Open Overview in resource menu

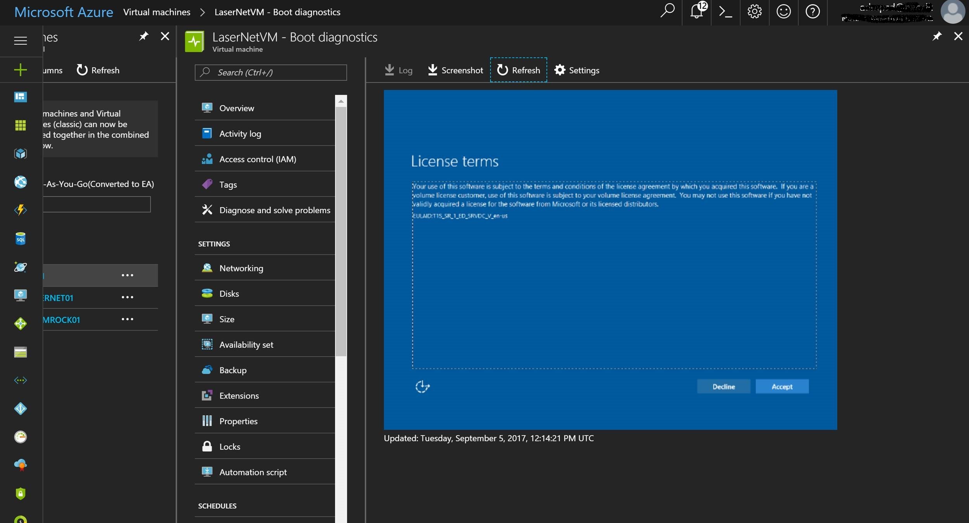tap(265, 108)
